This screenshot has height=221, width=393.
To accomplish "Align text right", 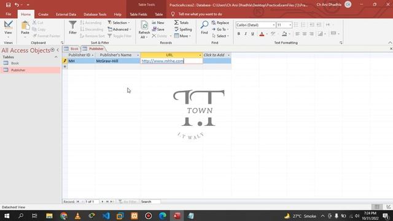I will click(311, 34).
